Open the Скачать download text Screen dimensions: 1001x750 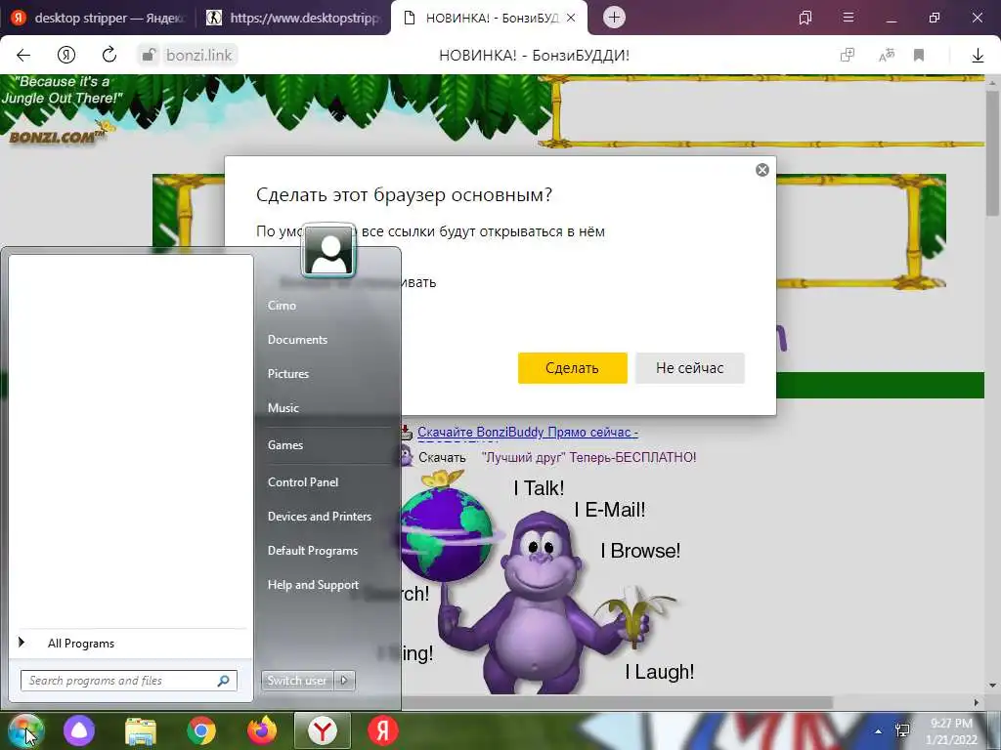[443, 458]
